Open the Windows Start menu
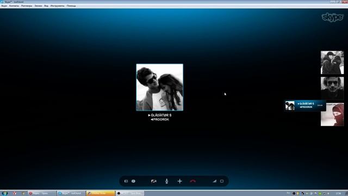This screenshot has height=196, width=348. pyautogui.click(x=4, y=193)
